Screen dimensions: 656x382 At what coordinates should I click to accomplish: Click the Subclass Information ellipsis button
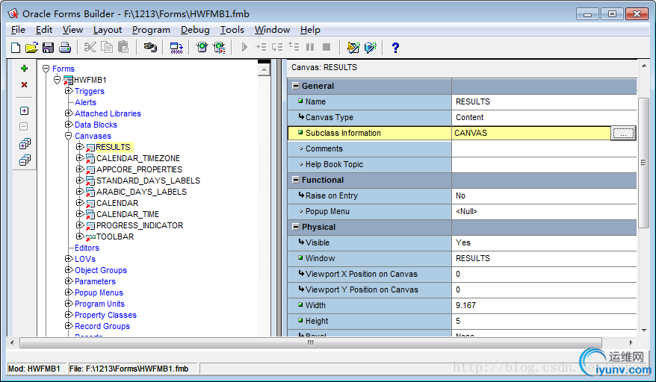(622, 133)
